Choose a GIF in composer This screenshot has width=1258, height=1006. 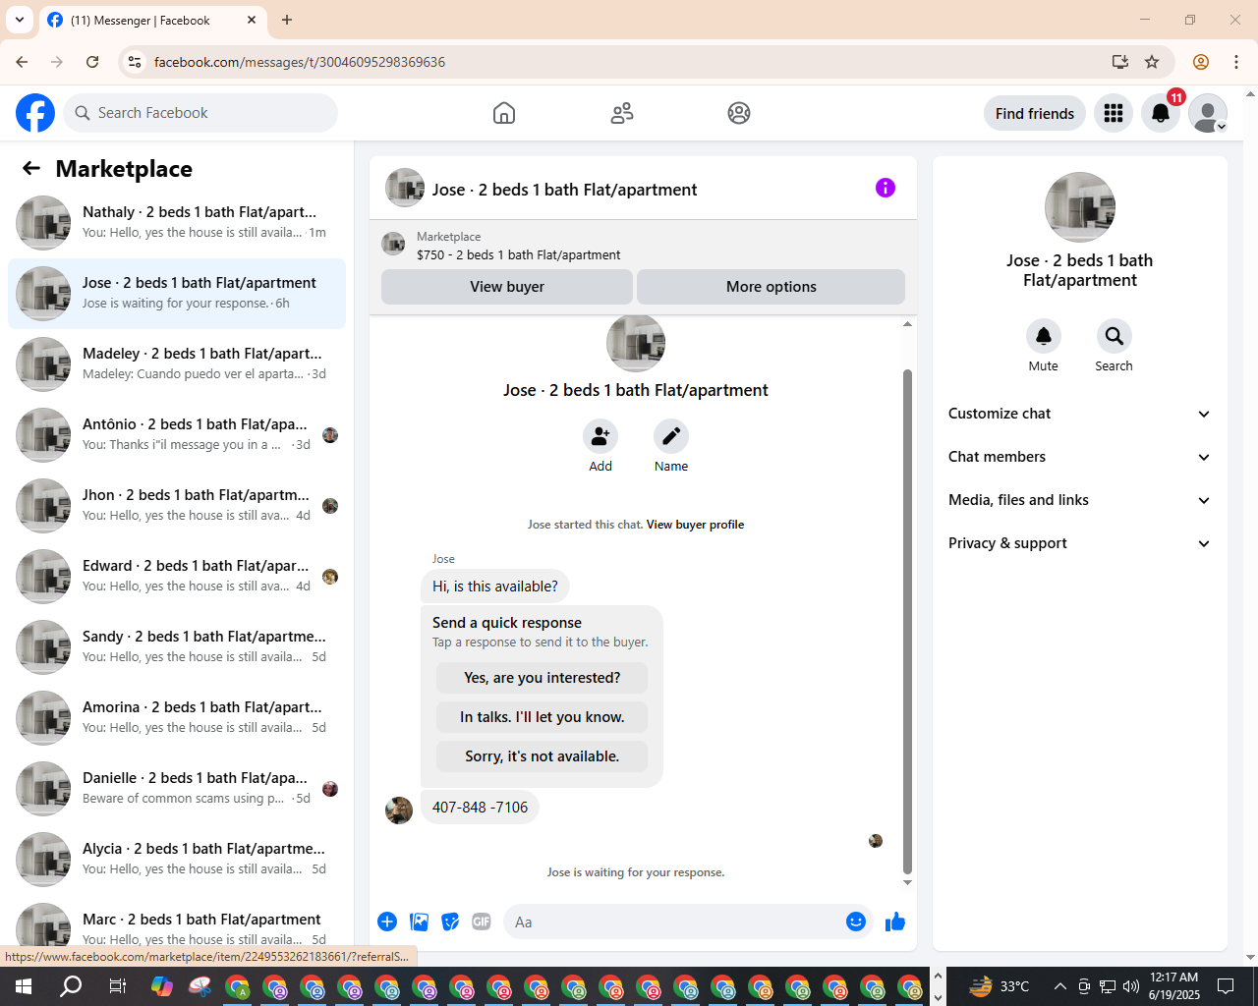pyautogui.click(x=482, y=922)
